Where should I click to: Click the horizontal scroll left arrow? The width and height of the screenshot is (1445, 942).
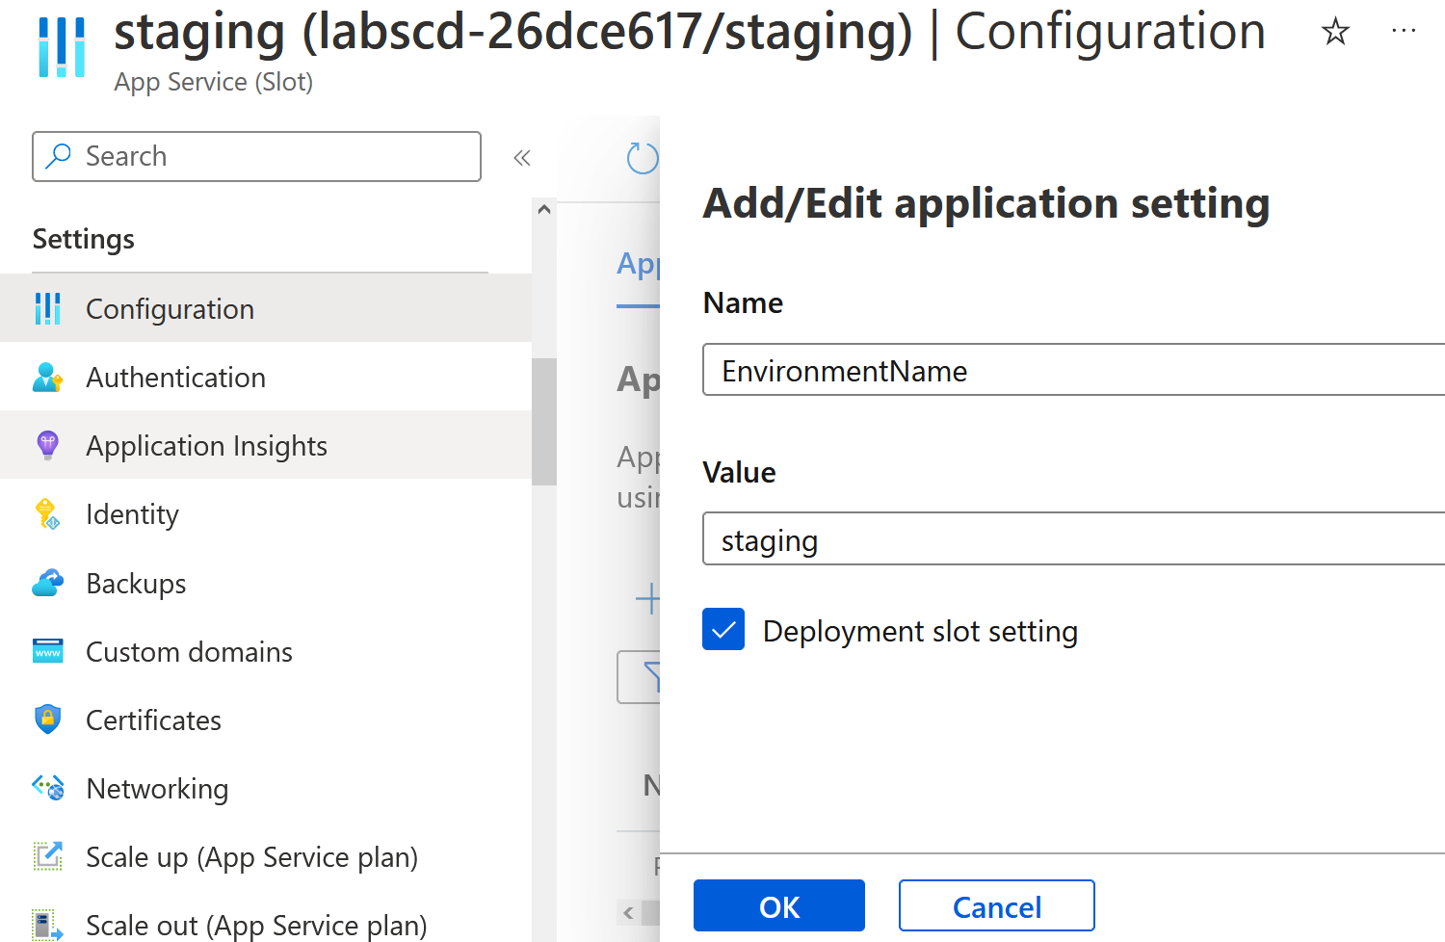(628, 912)
